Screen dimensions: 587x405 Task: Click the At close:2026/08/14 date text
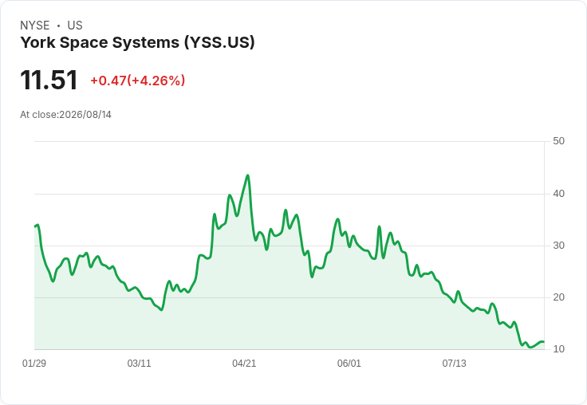[65, 115]
